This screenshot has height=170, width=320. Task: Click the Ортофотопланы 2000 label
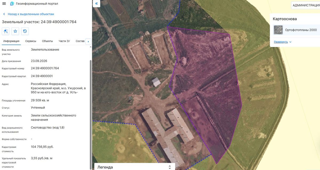[301, 30]
